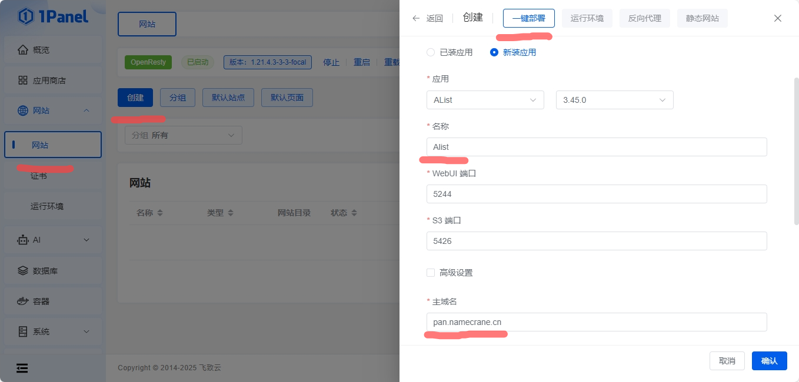Collapse the 网站 sidebar menu chevron

(86, 110)
